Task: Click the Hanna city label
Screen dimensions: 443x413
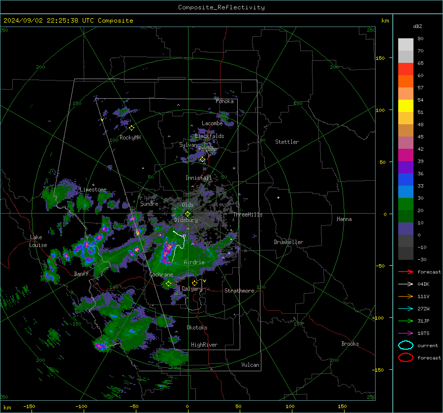Action: coord(344,219)
